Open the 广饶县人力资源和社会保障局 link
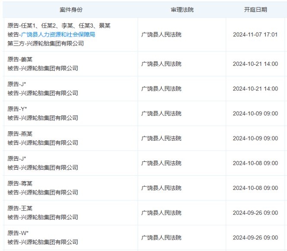This screenshot has width=287, height=251. pos(58,34)
